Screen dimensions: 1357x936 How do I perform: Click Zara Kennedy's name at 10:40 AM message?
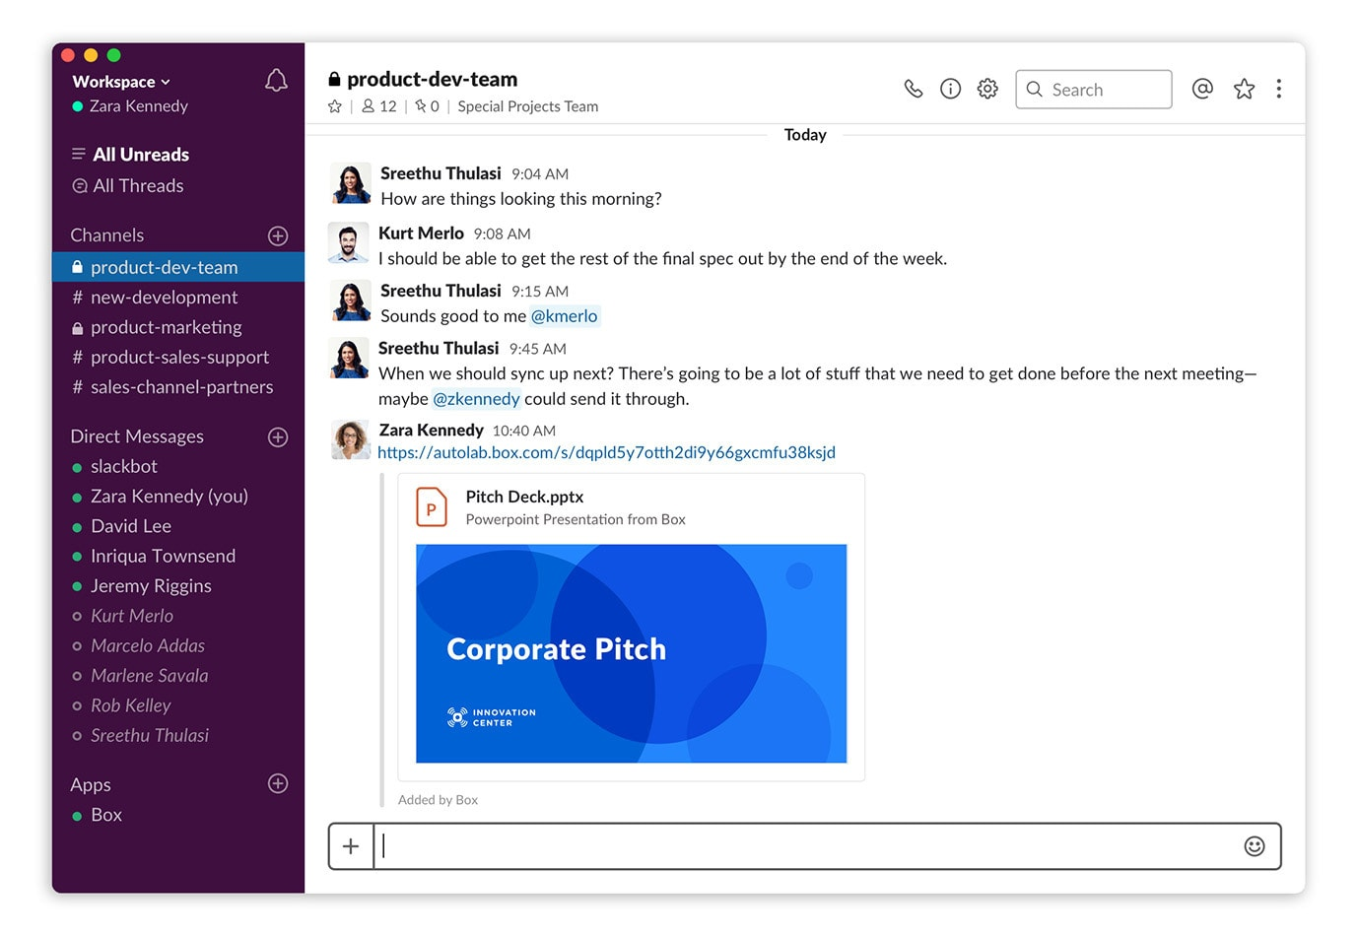431,430
